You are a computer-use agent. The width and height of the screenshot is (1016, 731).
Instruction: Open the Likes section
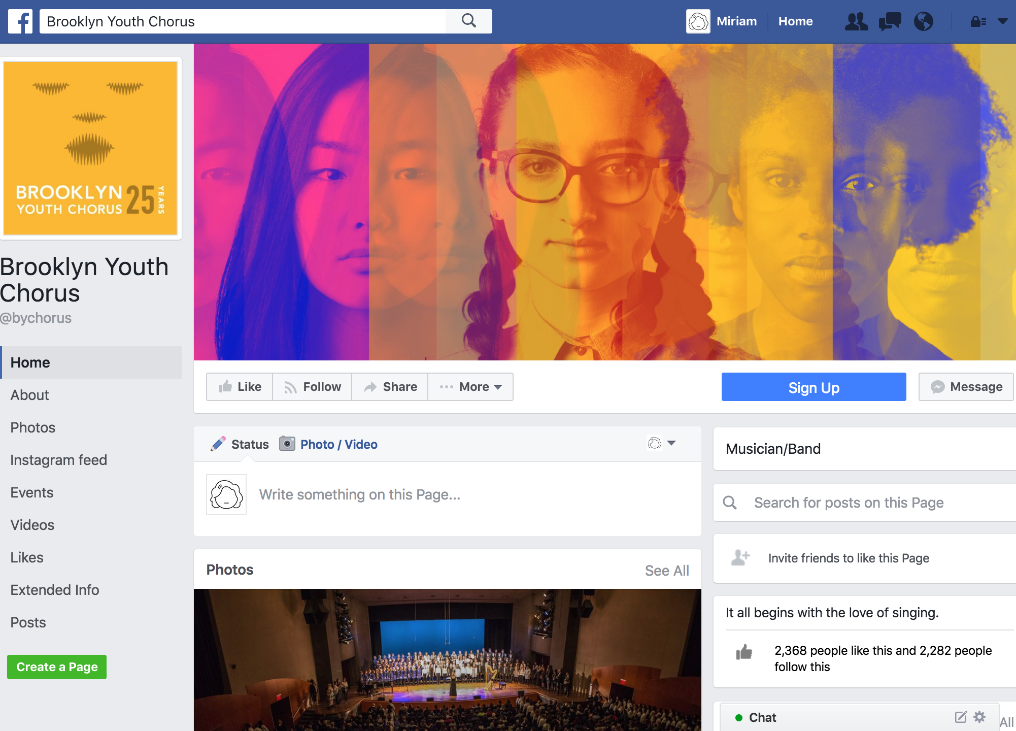point(26,557)
